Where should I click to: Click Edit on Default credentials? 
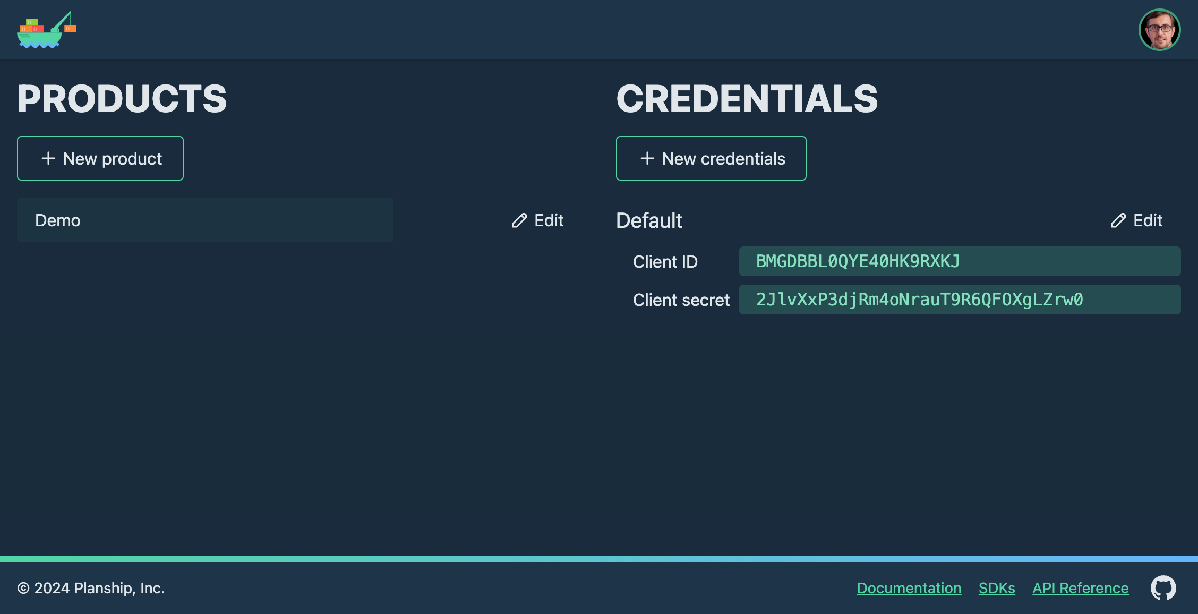tap(1137, 220)
